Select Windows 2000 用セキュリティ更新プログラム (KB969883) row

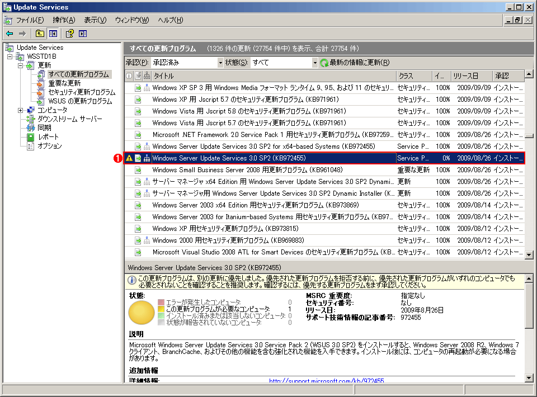(x=324, y=240)
